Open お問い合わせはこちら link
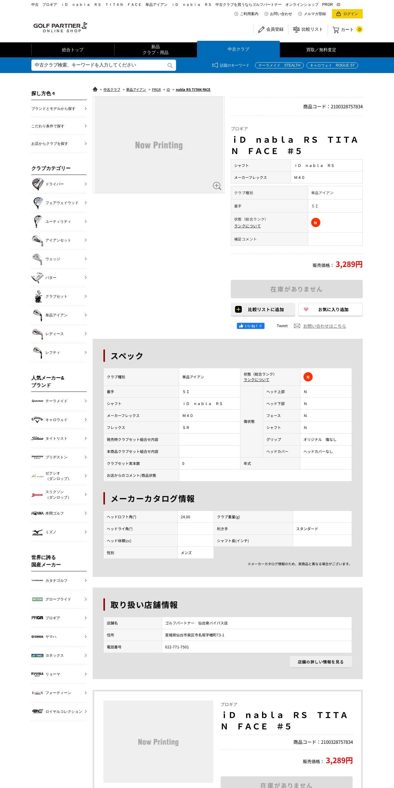This screenshot has height=788, width=394. (325, 326)
